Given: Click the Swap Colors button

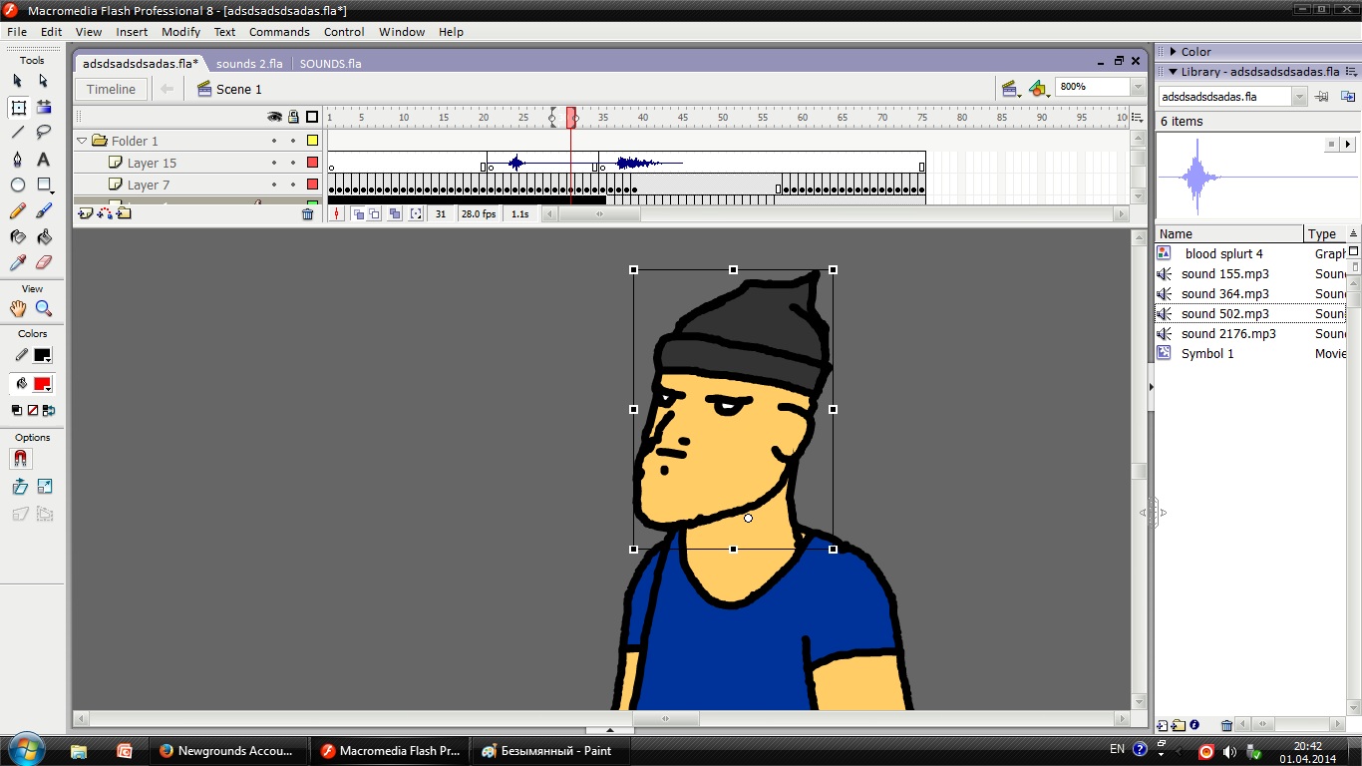Looking at the screenshot, I should point(49,410).
